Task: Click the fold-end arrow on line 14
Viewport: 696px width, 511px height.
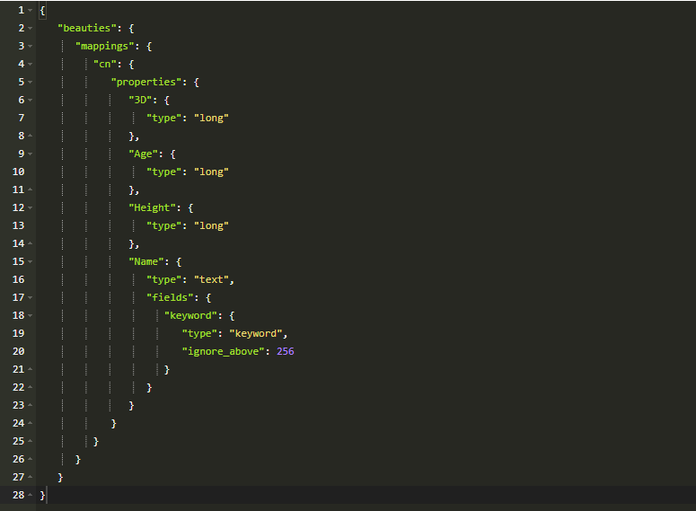Action: pyautogui.click(x=31, y=243)
